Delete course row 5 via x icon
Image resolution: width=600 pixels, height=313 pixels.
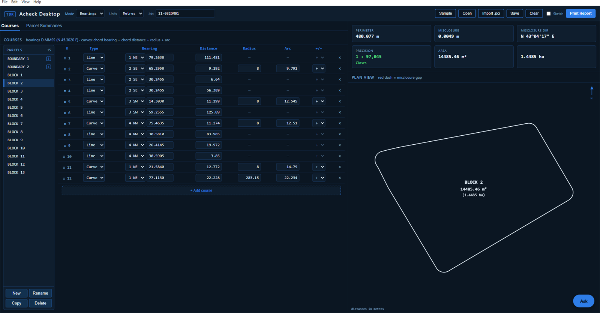tap(340, 101)
